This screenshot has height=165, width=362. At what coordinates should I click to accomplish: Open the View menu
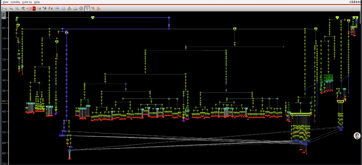5,2
